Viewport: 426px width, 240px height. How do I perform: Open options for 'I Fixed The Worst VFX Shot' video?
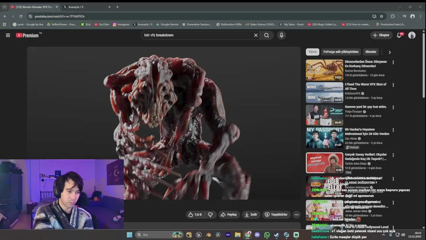pyautogui.click(x=393, y=85)
